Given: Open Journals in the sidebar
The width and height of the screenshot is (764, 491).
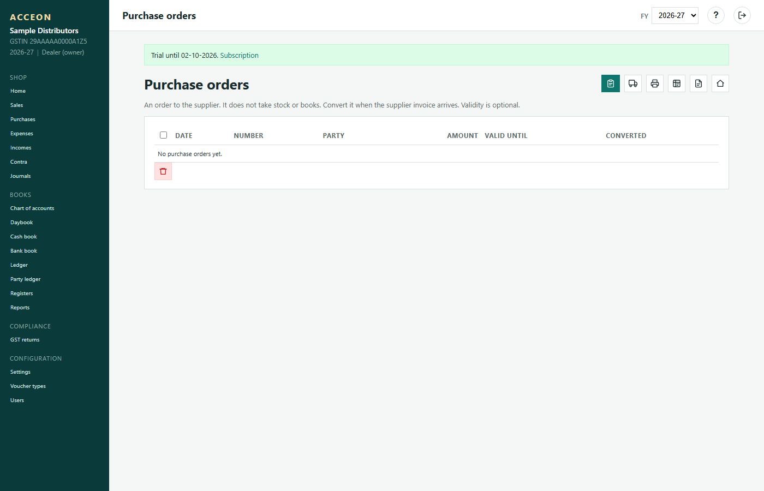Looking at the screenshot, I should [20, 176].
